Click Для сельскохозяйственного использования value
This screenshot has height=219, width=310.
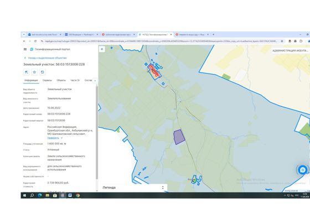64,168
